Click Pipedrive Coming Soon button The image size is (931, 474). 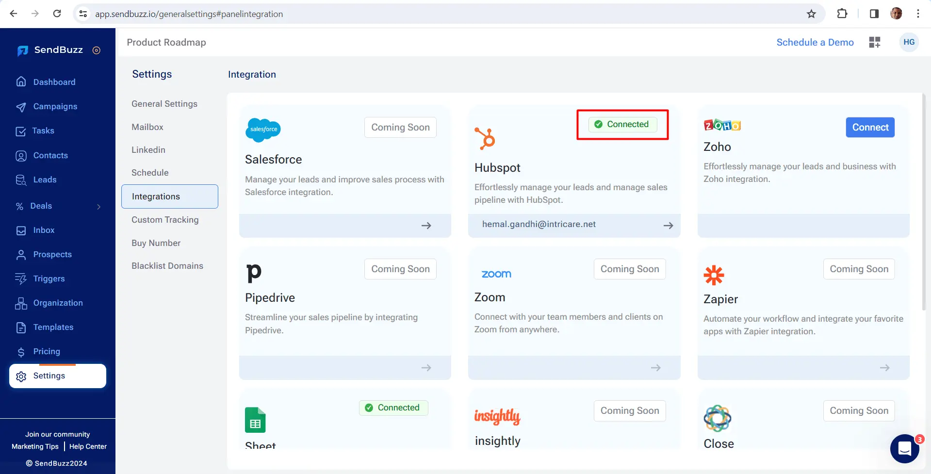(400, 269)
